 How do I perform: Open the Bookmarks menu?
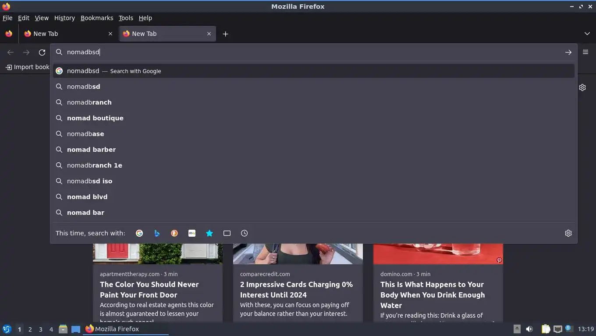click(97, 18)
